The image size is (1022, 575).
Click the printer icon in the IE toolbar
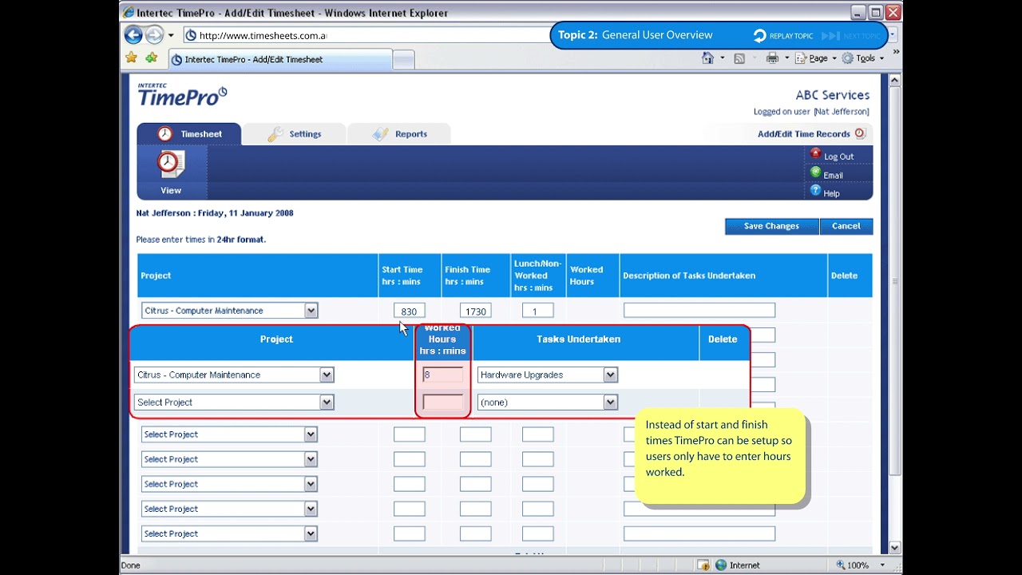[772, 58]
